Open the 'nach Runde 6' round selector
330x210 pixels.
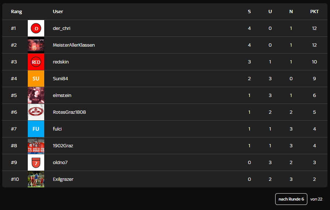291,199
